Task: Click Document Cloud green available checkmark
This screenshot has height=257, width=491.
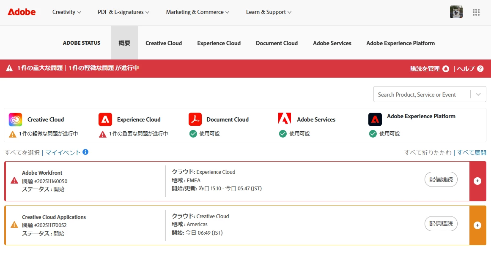Action: click(x=193, y=134)
